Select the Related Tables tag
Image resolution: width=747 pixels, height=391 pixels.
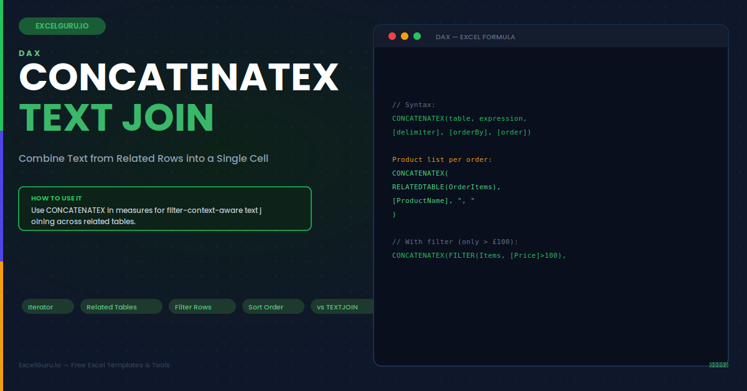coord(121,306)
